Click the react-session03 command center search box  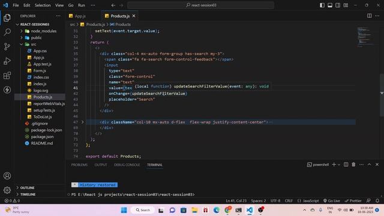(200, 5)
